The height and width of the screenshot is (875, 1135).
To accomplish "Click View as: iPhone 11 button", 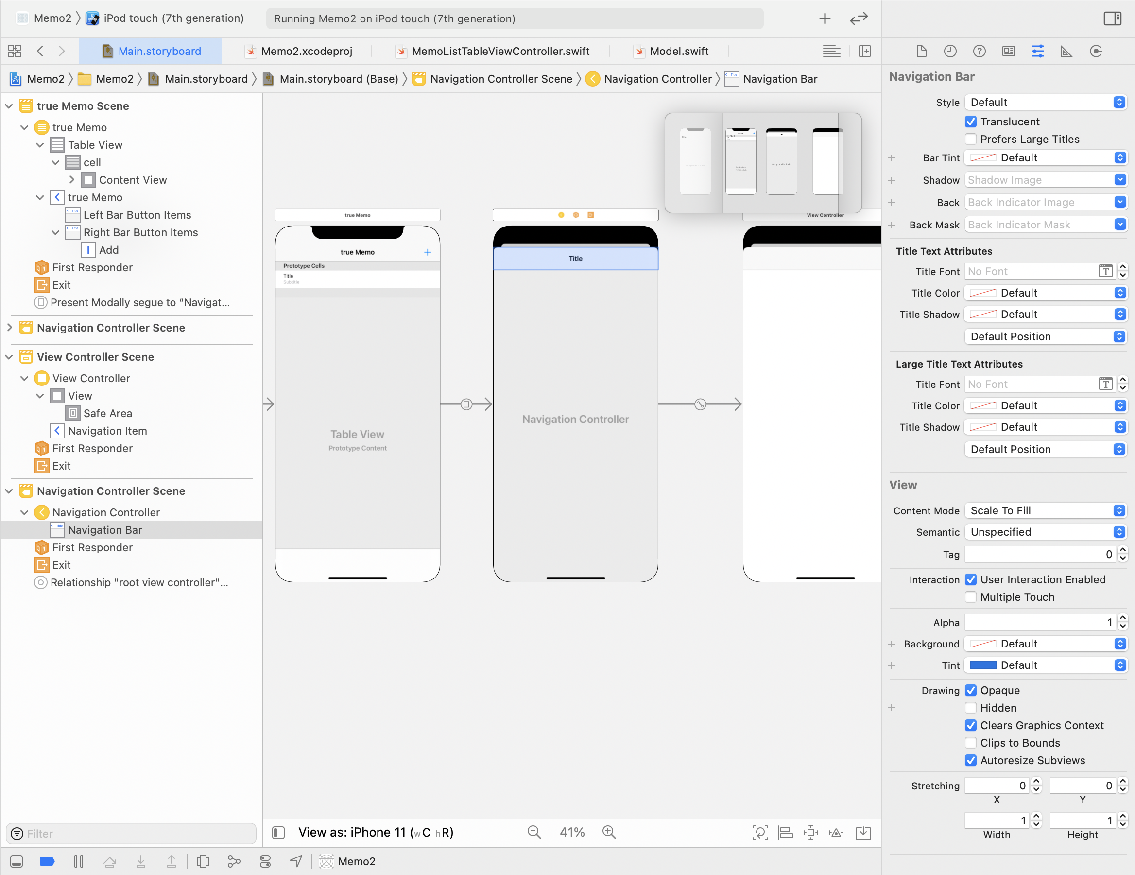I will pyautogui.click(x=376, y=832).
